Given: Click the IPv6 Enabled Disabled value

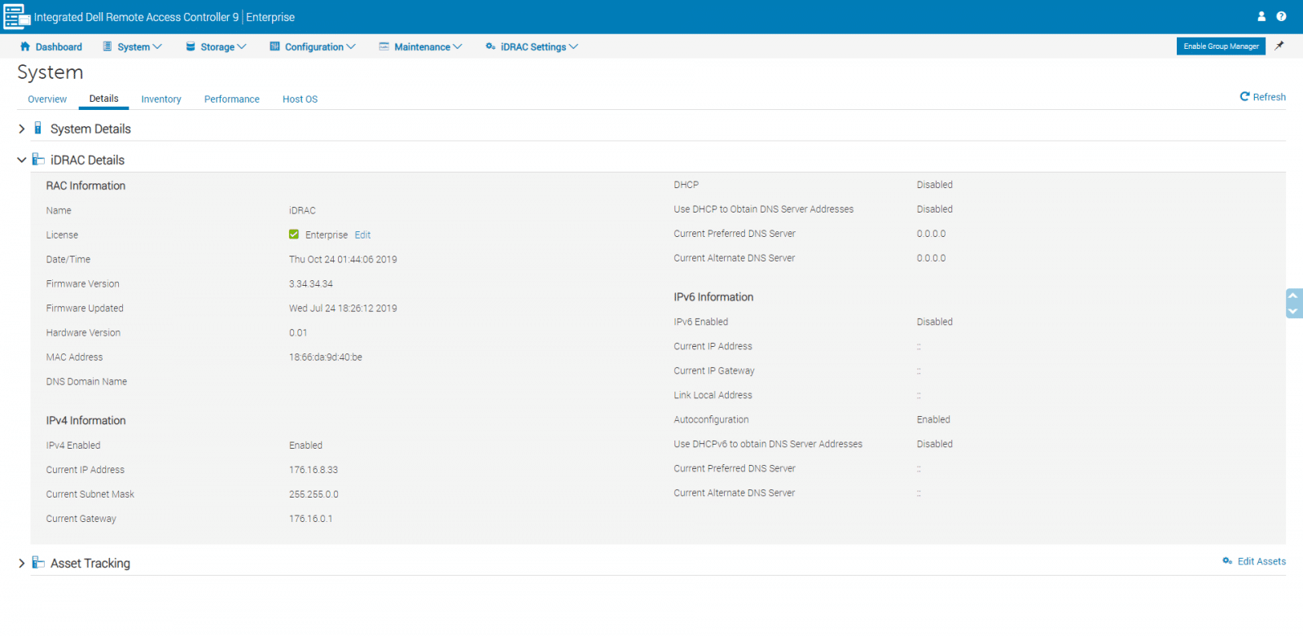Looking at the screenshot, I should (934, 322).
